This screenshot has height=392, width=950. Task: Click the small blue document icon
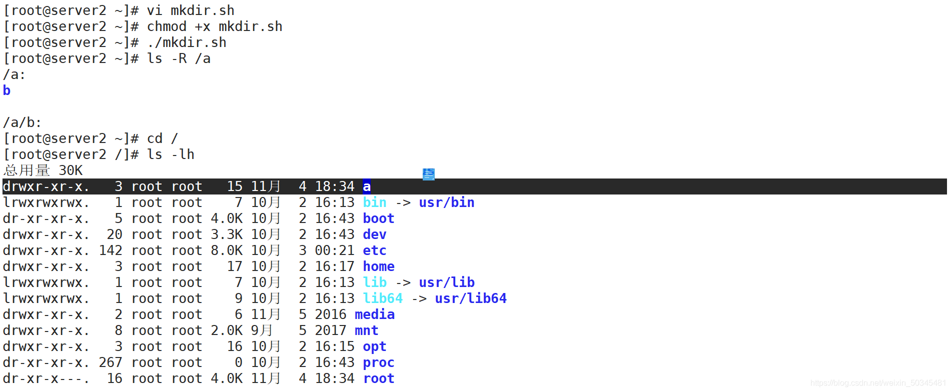(428, 174)
